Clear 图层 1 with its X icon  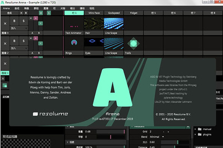pos(5,64)
